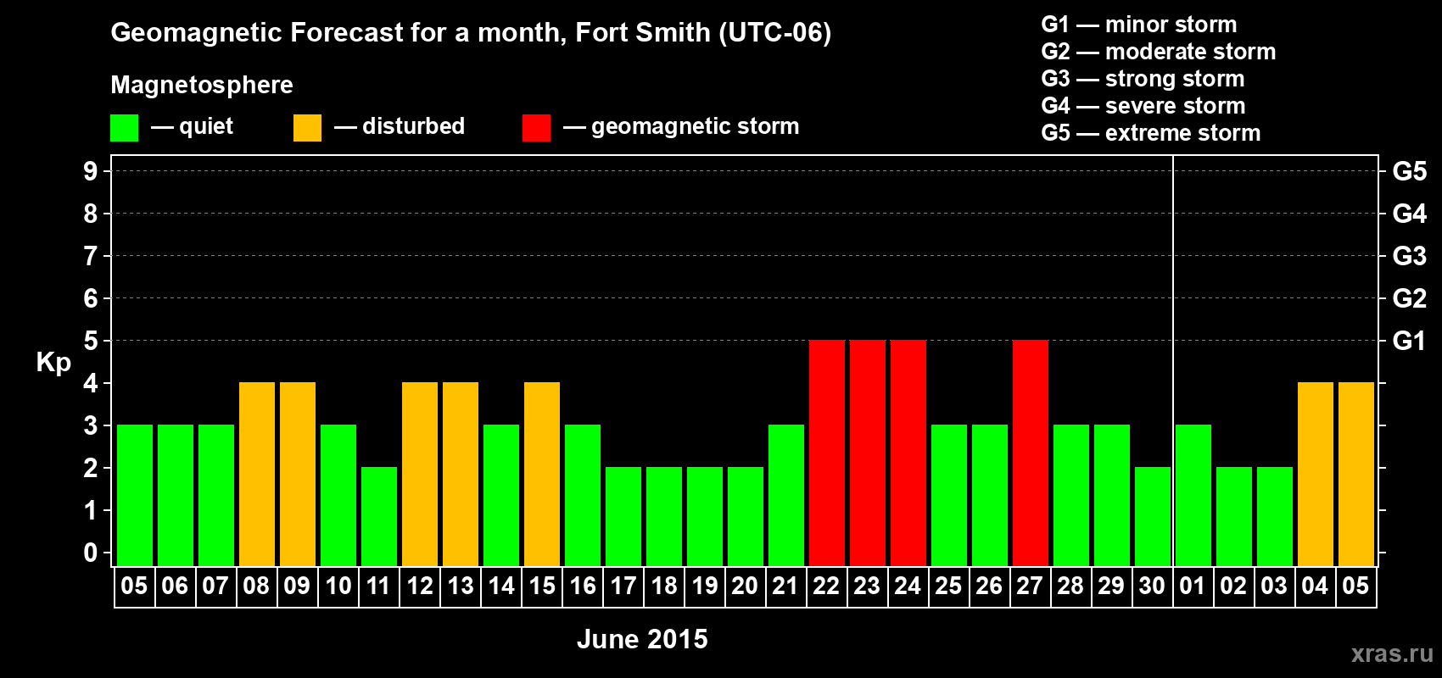Click the Kp value 5 on the axis

click(91, 341)
